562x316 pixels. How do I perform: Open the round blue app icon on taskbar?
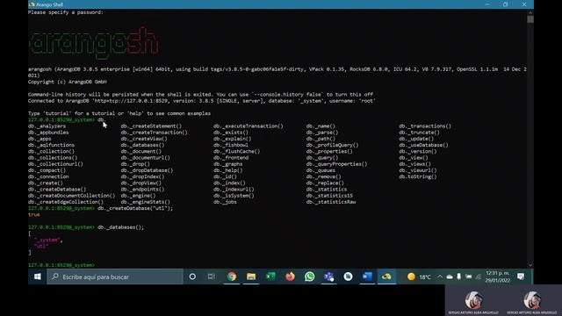click(348, 276)
